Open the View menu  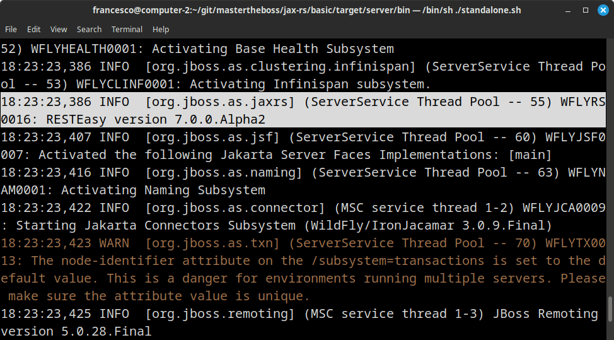point(59,30)
